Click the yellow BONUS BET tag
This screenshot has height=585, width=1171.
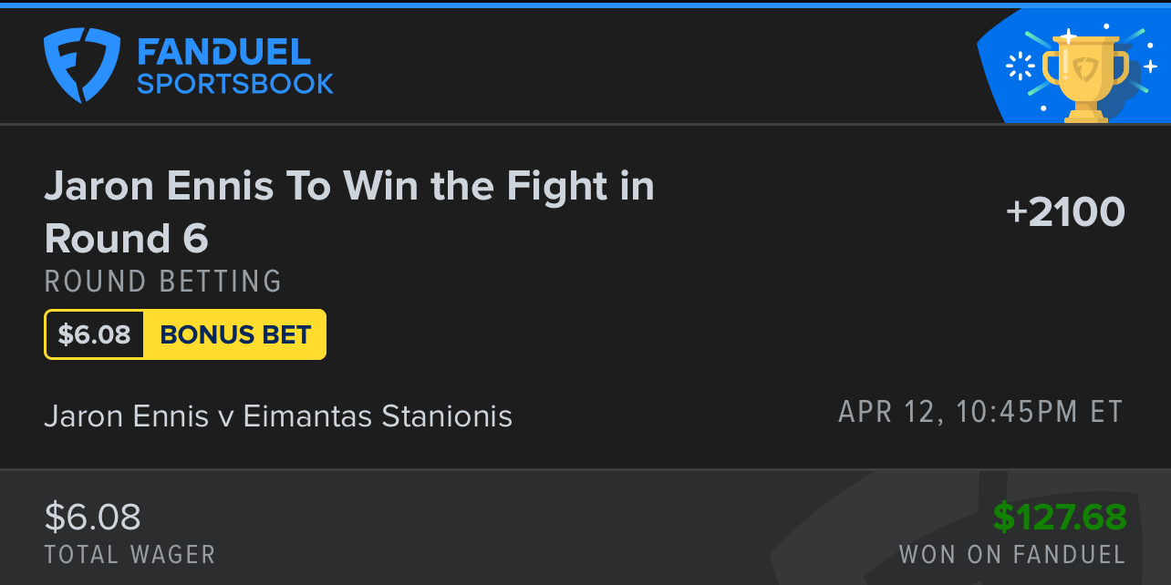(235, 334)
